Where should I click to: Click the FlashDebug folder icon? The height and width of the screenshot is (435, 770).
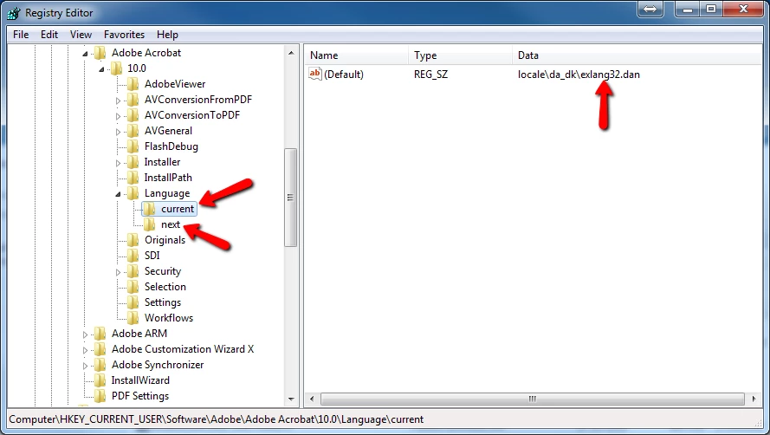click(x=133, y=146)
